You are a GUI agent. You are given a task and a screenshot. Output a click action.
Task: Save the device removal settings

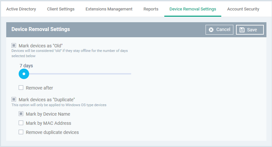click(x=250, y=30)
